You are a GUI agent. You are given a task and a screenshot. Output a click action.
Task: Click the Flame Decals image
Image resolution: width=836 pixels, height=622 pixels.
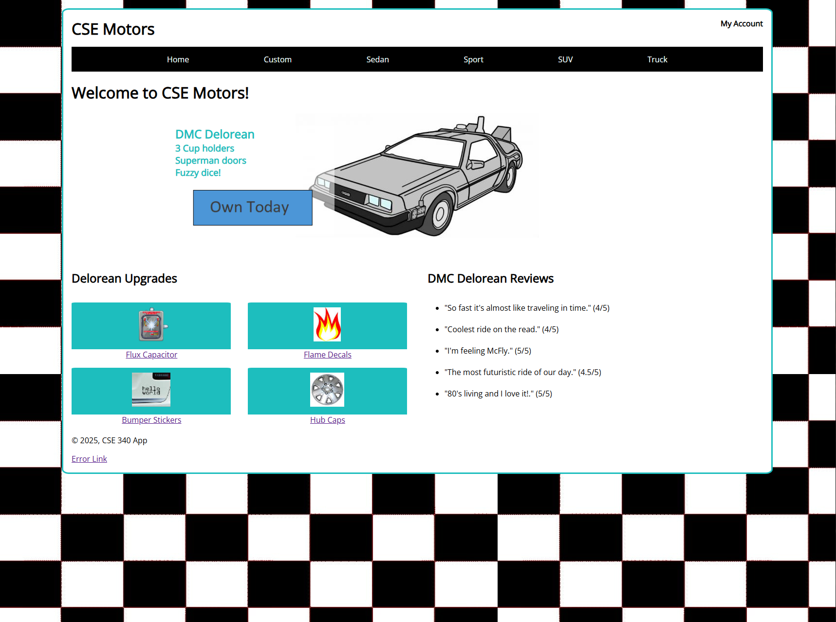pyautogui.click(x=327, y=324)
